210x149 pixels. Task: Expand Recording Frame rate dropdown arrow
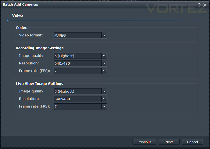pyautogui.click(x=104, y=71)
